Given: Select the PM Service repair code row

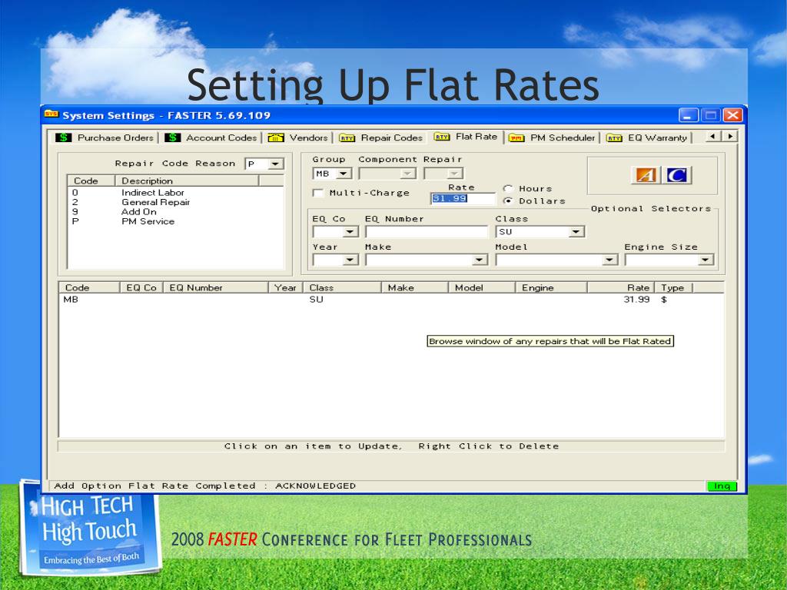Looking at the screenshot, I should pos(175,221).
